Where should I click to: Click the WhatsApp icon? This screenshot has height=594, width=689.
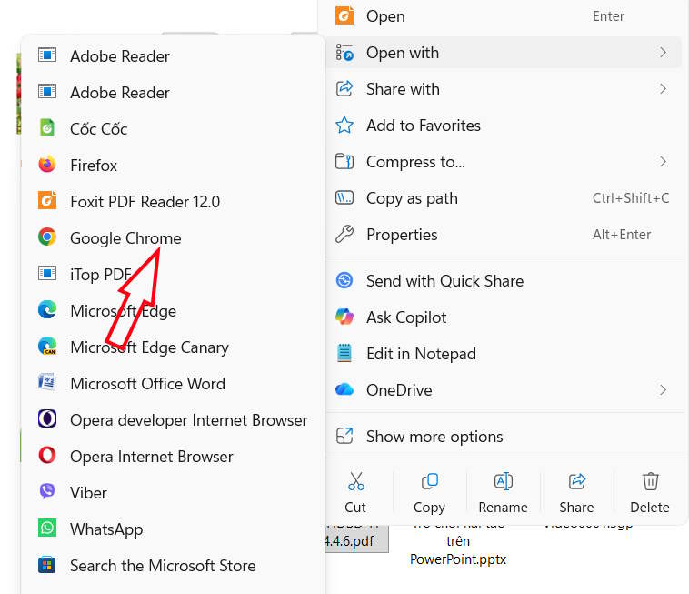click(47, 528)
